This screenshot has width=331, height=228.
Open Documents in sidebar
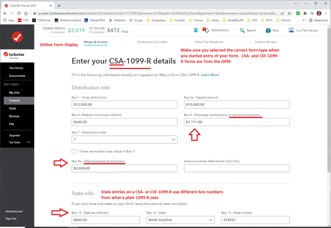tap(17, 76)
